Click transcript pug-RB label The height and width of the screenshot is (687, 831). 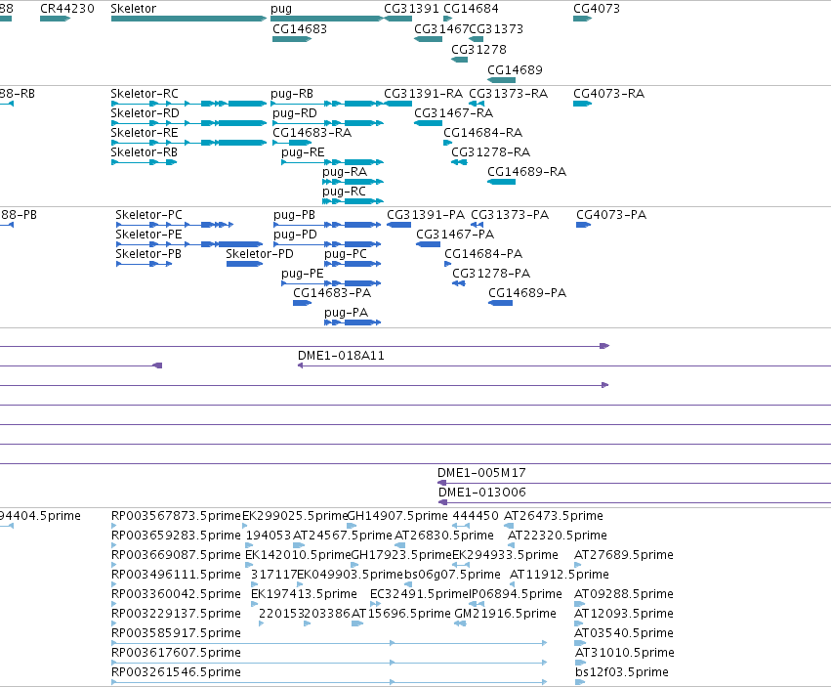pos(292,94)
